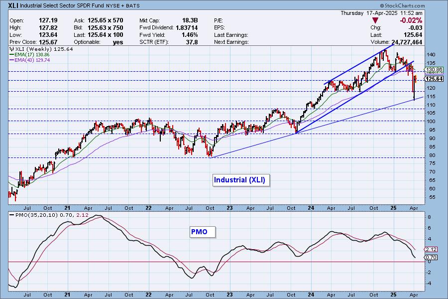Click the PMO annotation box
This screenshot has height=299, width=448.
click(203, 232)
